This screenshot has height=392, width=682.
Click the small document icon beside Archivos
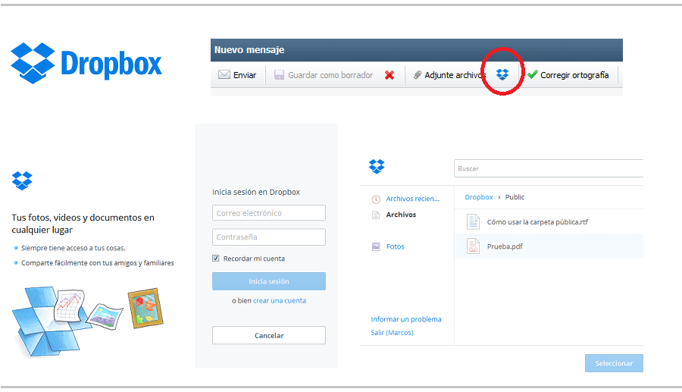tap(376, 215)
